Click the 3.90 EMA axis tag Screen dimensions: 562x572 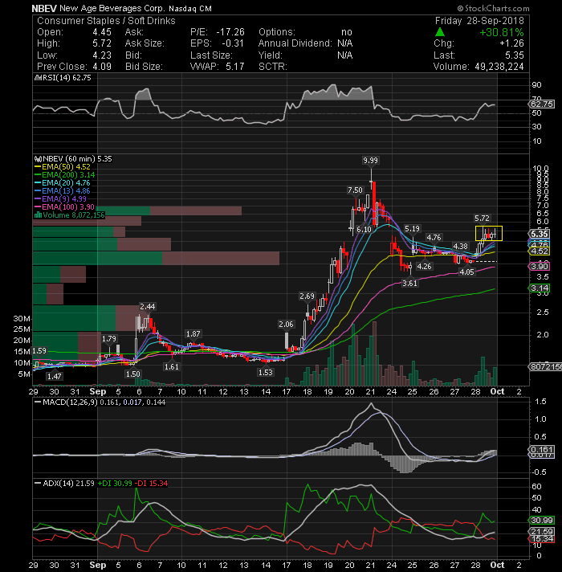(539, 266)
